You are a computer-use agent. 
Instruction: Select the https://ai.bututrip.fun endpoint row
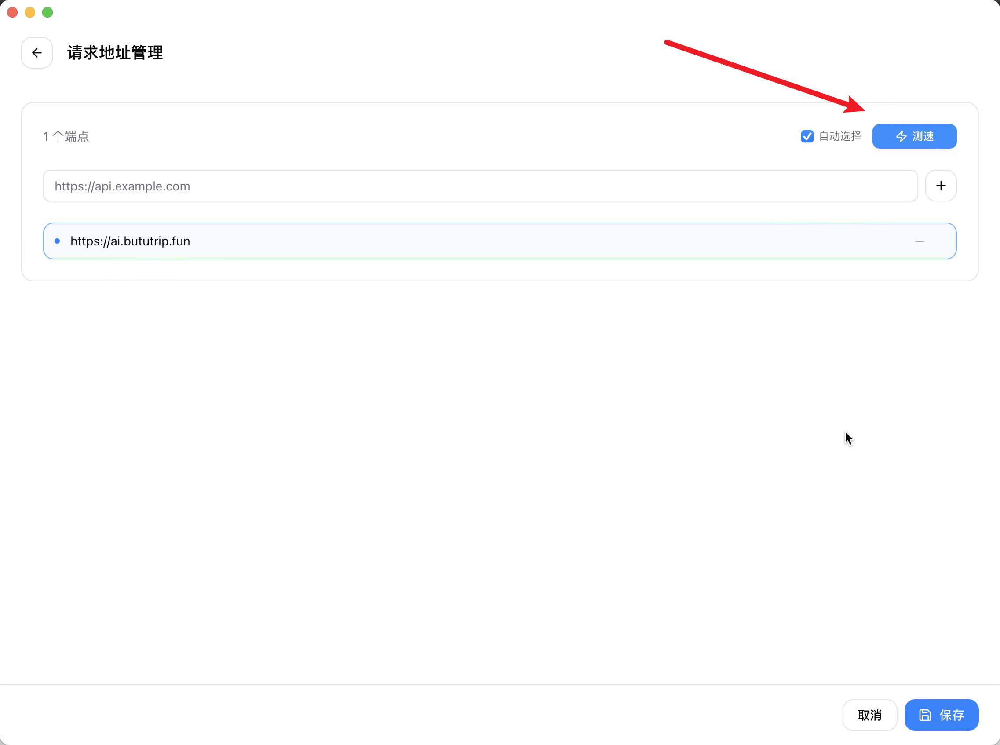tap(500, 241)
